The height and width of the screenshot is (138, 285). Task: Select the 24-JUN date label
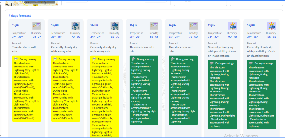click(94, 26)
